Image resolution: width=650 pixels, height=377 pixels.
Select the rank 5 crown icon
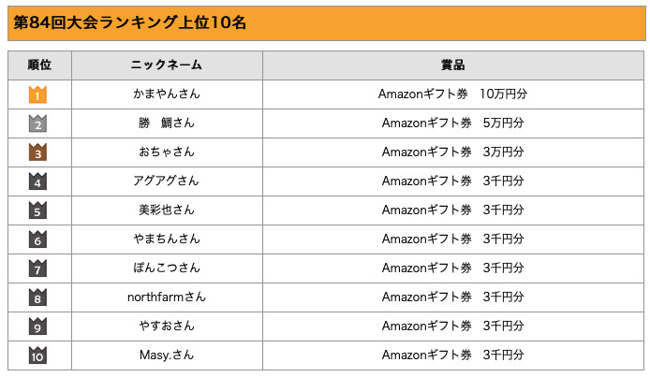(x=38, y=210)
